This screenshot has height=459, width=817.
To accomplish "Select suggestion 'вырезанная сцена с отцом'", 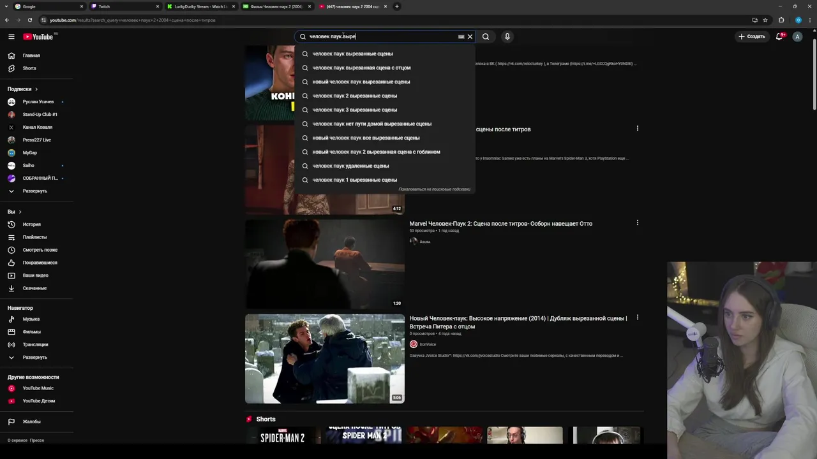I will pyautogui.click(x=385, y=68).
